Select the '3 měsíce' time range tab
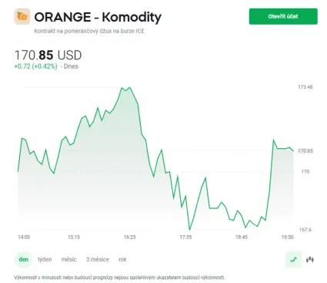 tap(98, 259)
